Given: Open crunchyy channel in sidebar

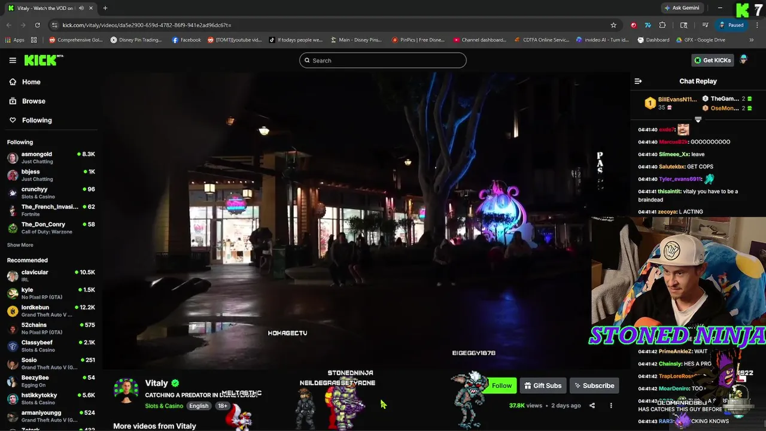Looking at the screenshot, I should point(51,193).
